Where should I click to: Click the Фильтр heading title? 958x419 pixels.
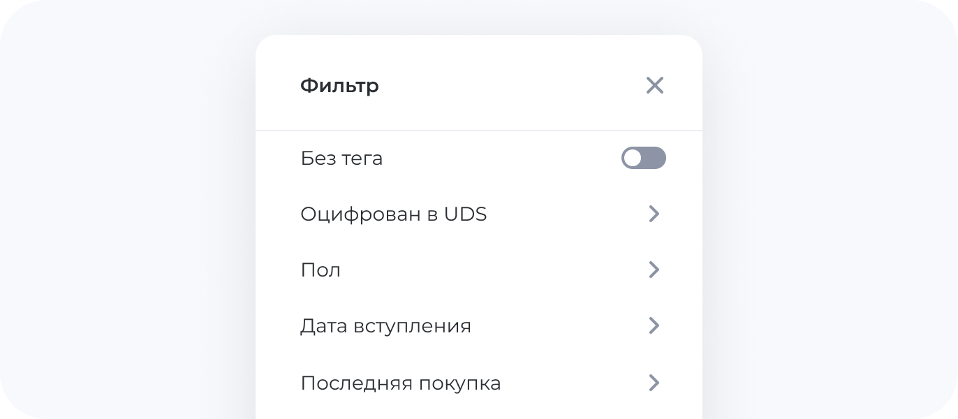(x=339, y=85)
